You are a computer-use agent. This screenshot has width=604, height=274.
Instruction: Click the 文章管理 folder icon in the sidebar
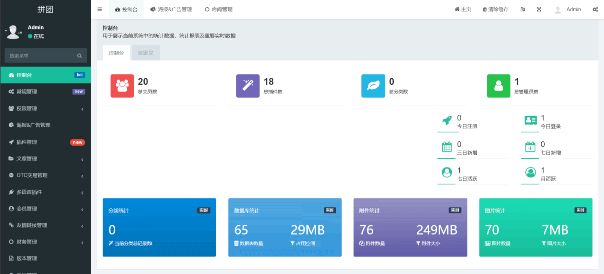(11, 159)
